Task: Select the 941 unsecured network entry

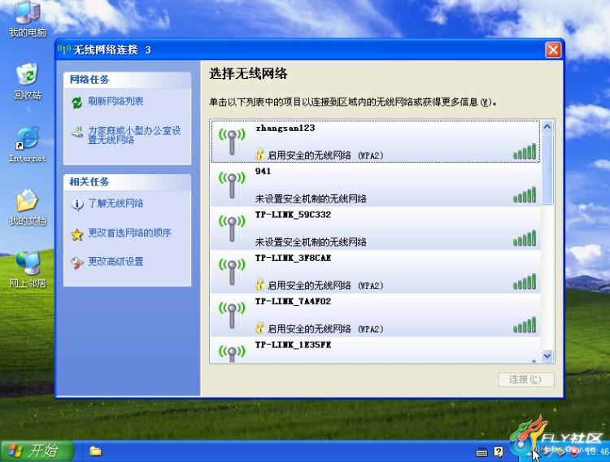Action: tap(376, 185)
